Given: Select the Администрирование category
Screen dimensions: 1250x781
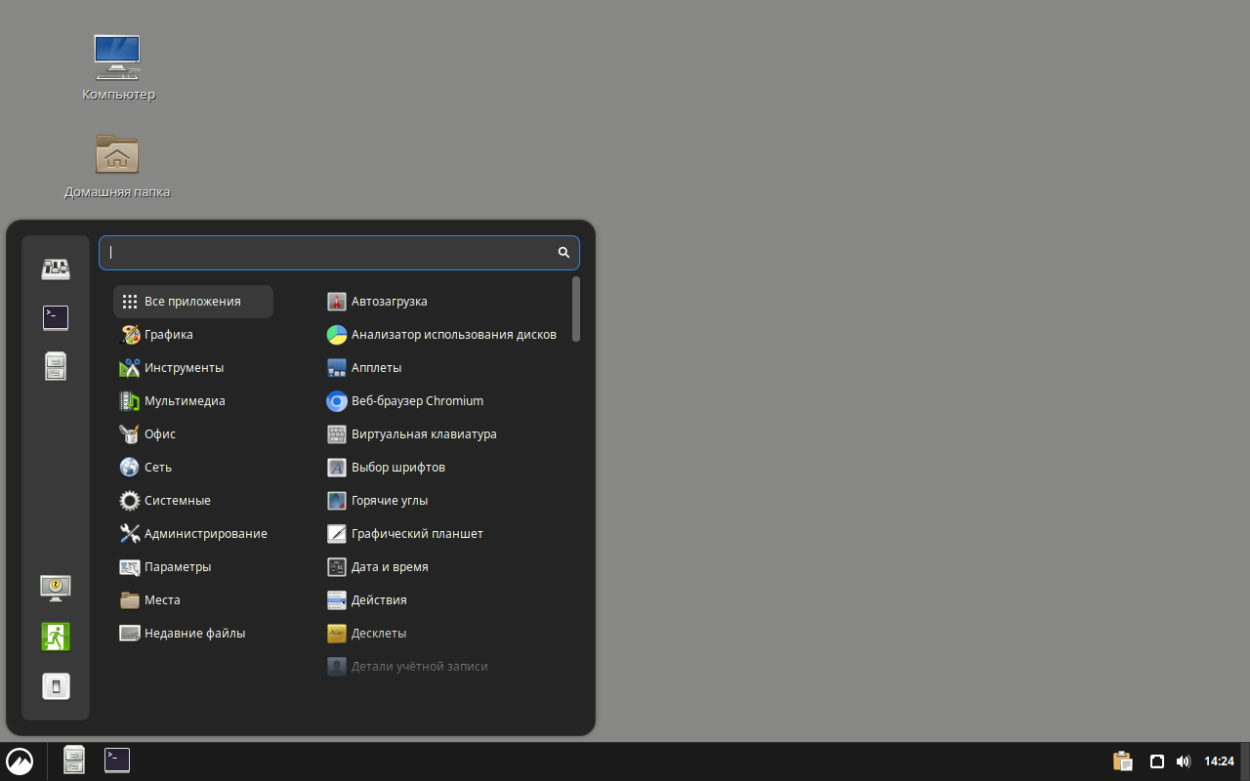Looking at the screenshot, I should pos(205,534).
